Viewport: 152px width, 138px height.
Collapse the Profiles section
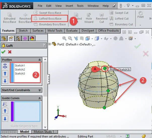(x=40, y=60)
